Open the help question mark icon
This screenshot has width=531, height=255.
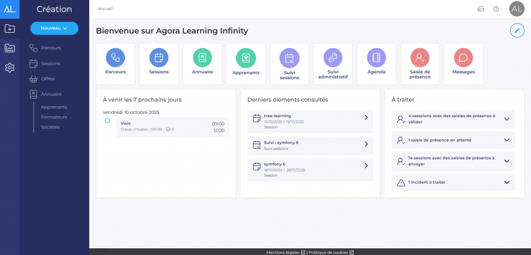pyautogui.click(x=496, y=9)
